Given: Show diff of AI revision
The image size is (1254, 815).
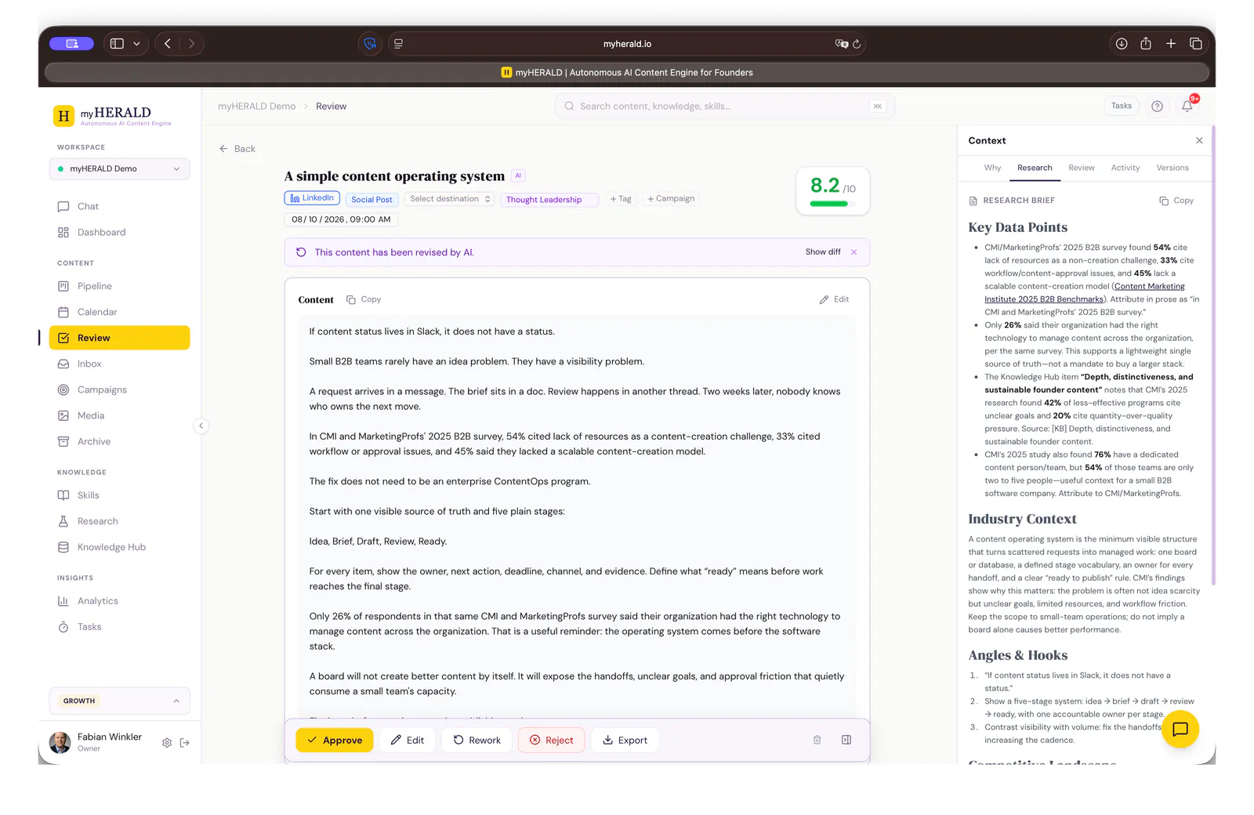Looking at the screenshot, I should pos(823,252).
